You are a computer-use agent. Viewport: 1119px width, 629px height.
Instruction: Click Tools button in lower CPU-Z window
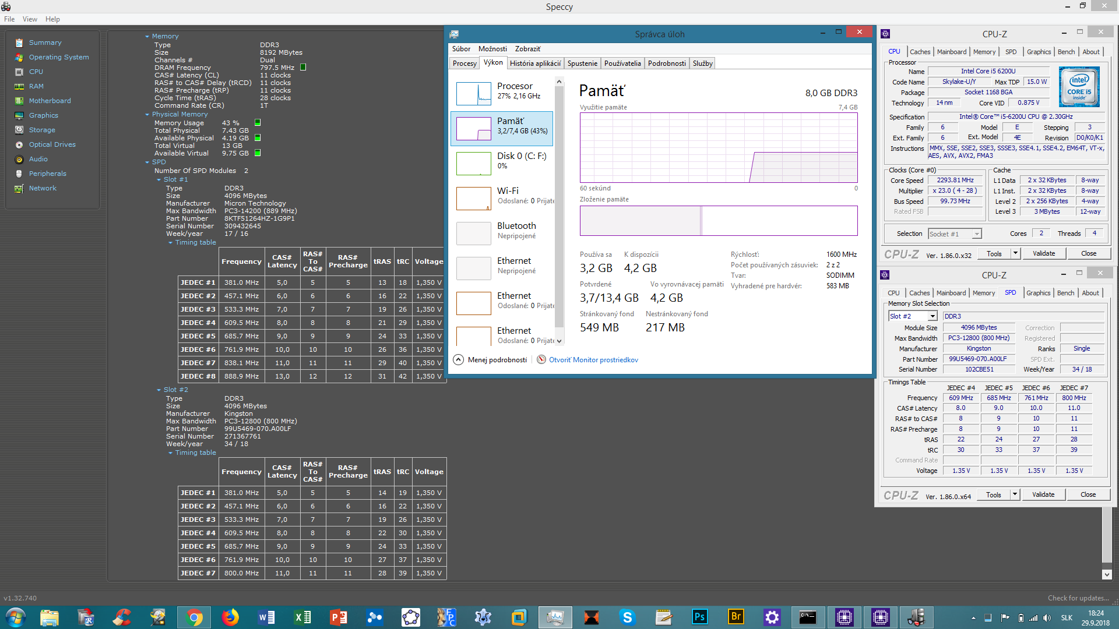click(x=994, y=495)
